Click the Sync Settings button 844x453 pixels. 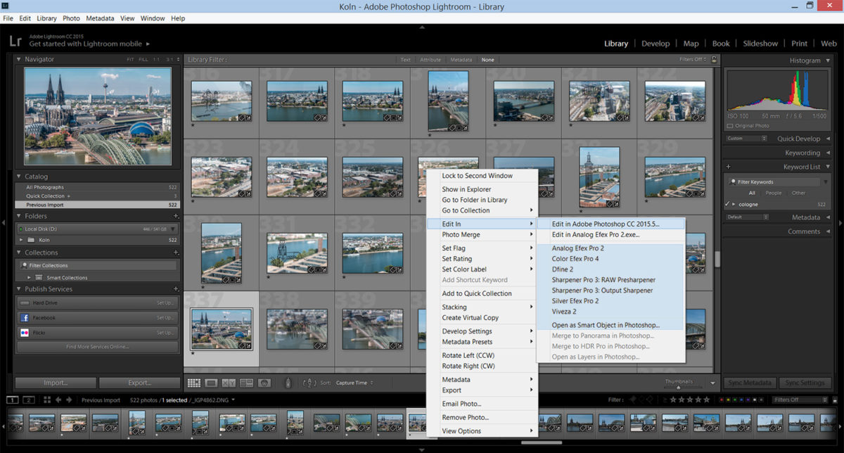[805, 383]
